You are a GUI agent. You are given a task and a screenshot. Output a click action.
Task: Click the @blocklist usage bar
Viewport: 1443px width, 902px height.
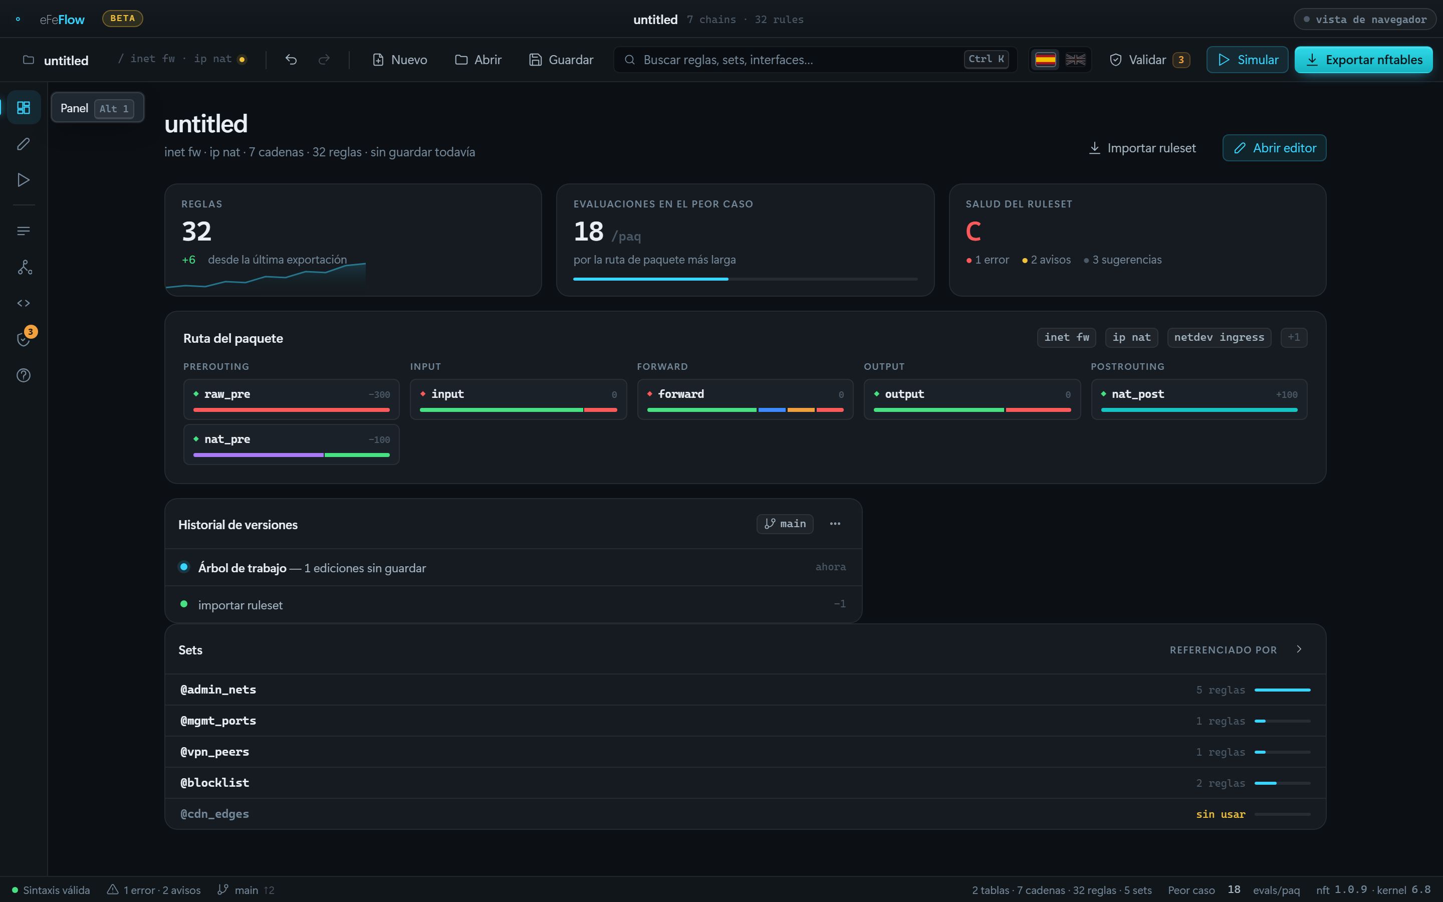[1282, 783]
